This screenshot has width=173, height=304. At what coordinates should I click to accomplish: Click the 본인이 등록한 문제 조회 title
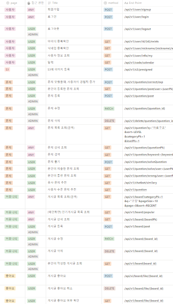click(x=63, y=89)
